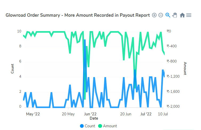The image size is (201, 130).
Task: Toggle the Amount series in legend
Action: 107,126
